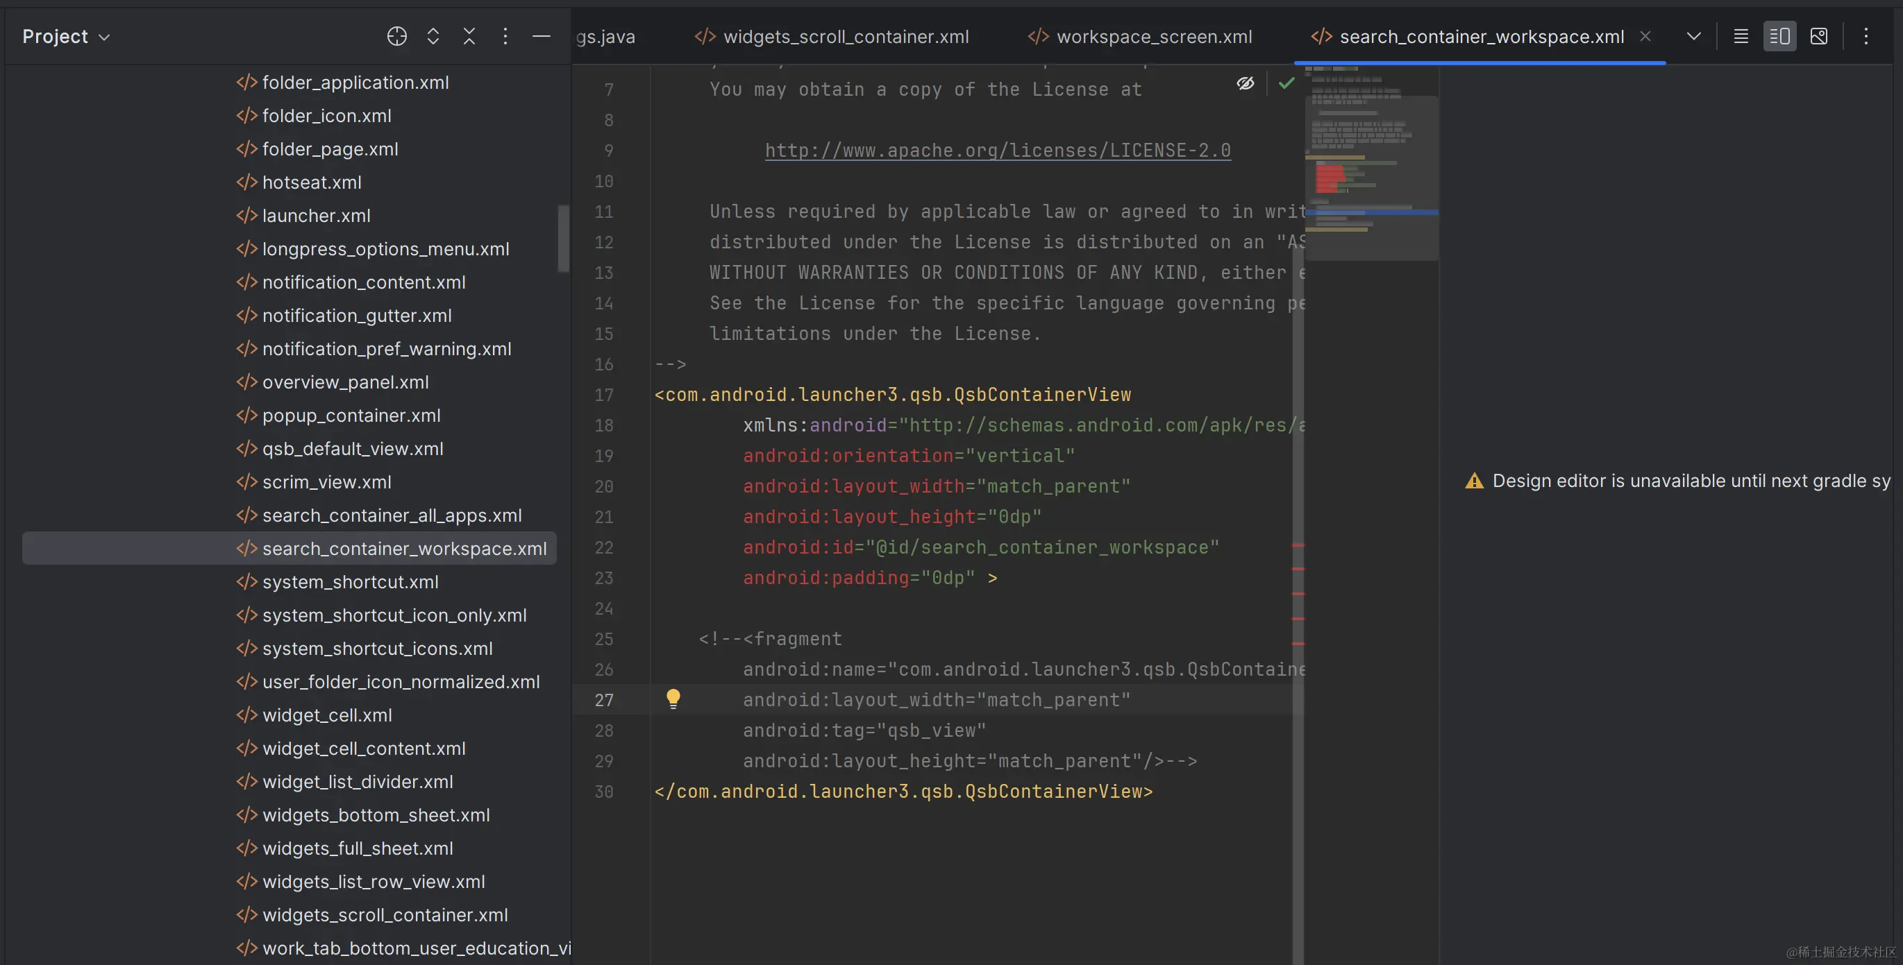
Task: Click the Project tree scrollbar thumb
Action: (x=564, y=238)
